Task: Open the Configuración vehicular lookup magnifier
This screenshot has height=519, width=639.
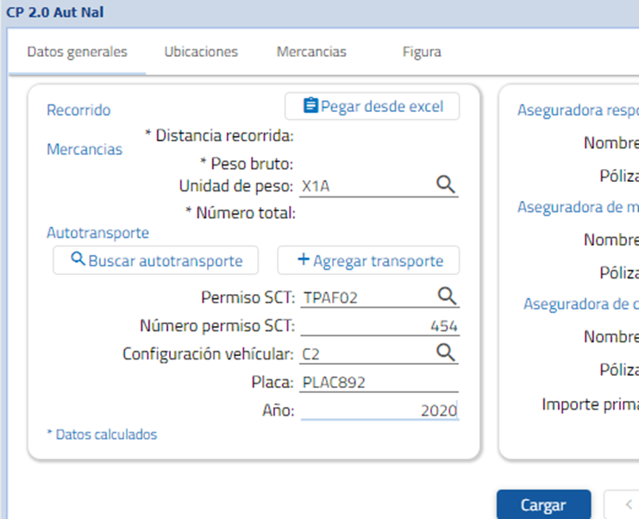Action: click(445, 352)
